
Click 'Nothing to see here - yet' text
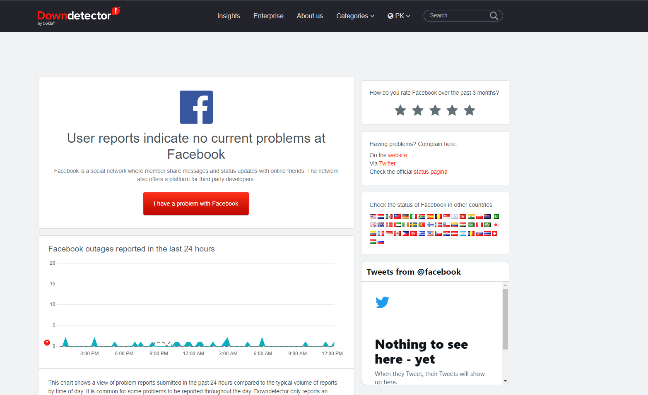tap(422, 352)
